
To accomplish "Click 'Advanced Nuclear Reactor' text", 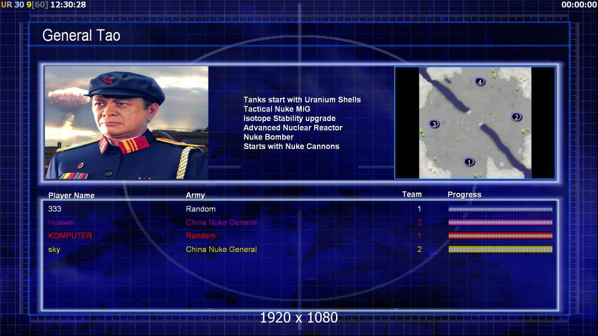I will tap(293, 128).
